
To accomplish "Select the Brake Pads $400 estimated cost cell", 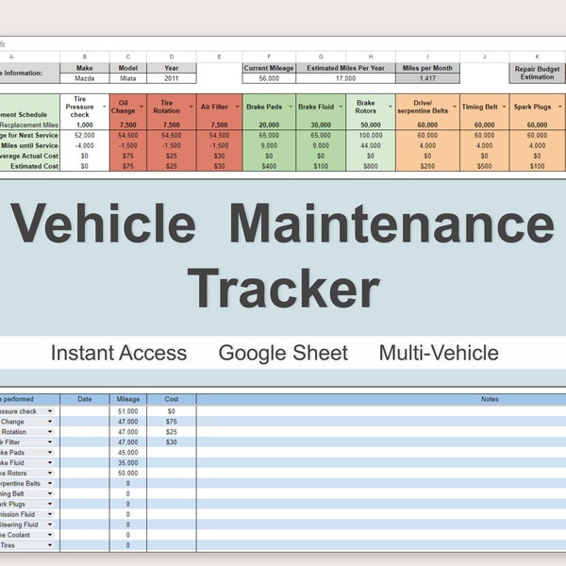I will [269, 166].
